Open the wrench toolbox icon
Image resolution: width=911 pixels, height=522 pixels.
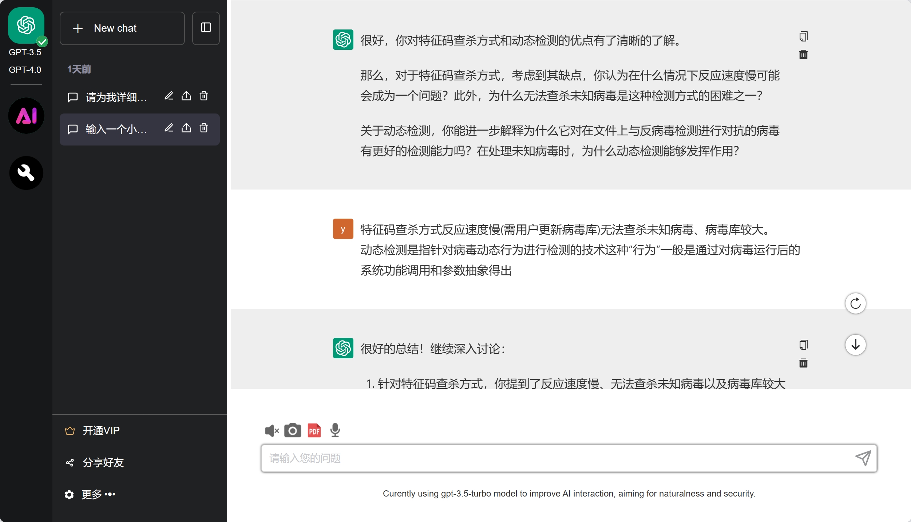(x=26, y=173)
